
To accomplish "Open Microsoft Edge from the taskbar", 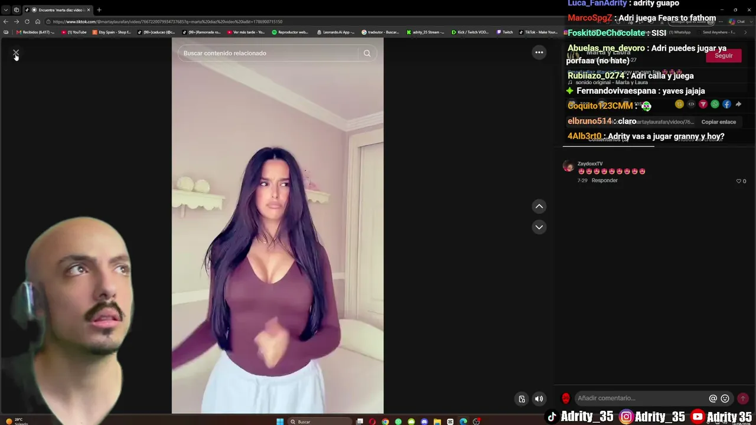I will pyautogui.click(x=463, y=421).
